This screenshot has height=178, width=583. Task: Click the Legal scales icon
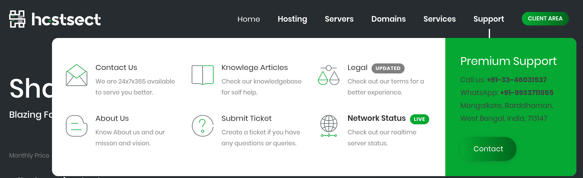[x=329, y=75]
